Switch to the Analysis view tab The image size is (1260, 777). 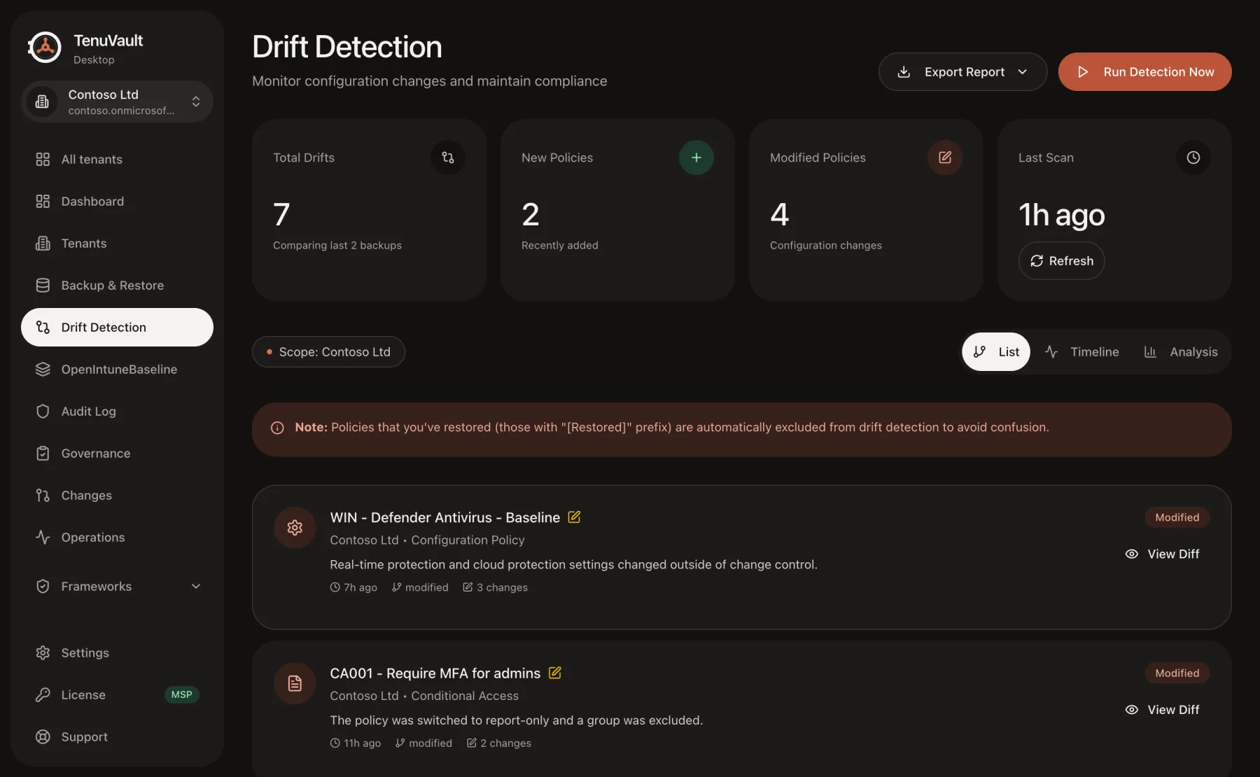[1181, 351]
